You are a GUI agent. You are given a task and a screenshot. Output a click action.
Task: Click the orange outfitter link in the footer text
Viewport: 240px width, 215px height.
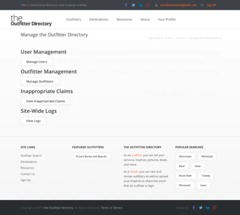click(137, 155)
